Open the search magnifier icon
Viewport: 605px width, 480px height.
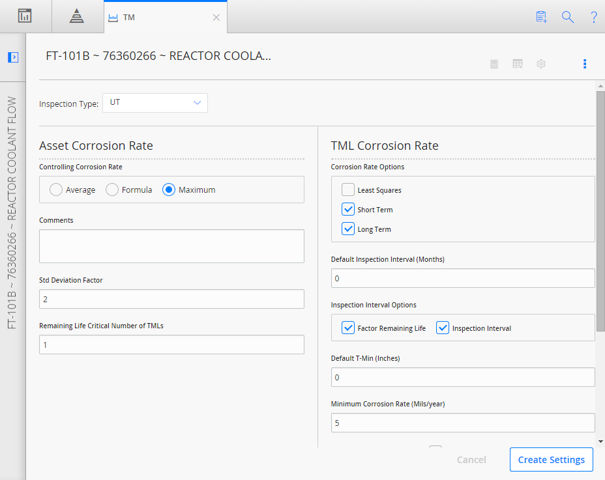point(568,17)
